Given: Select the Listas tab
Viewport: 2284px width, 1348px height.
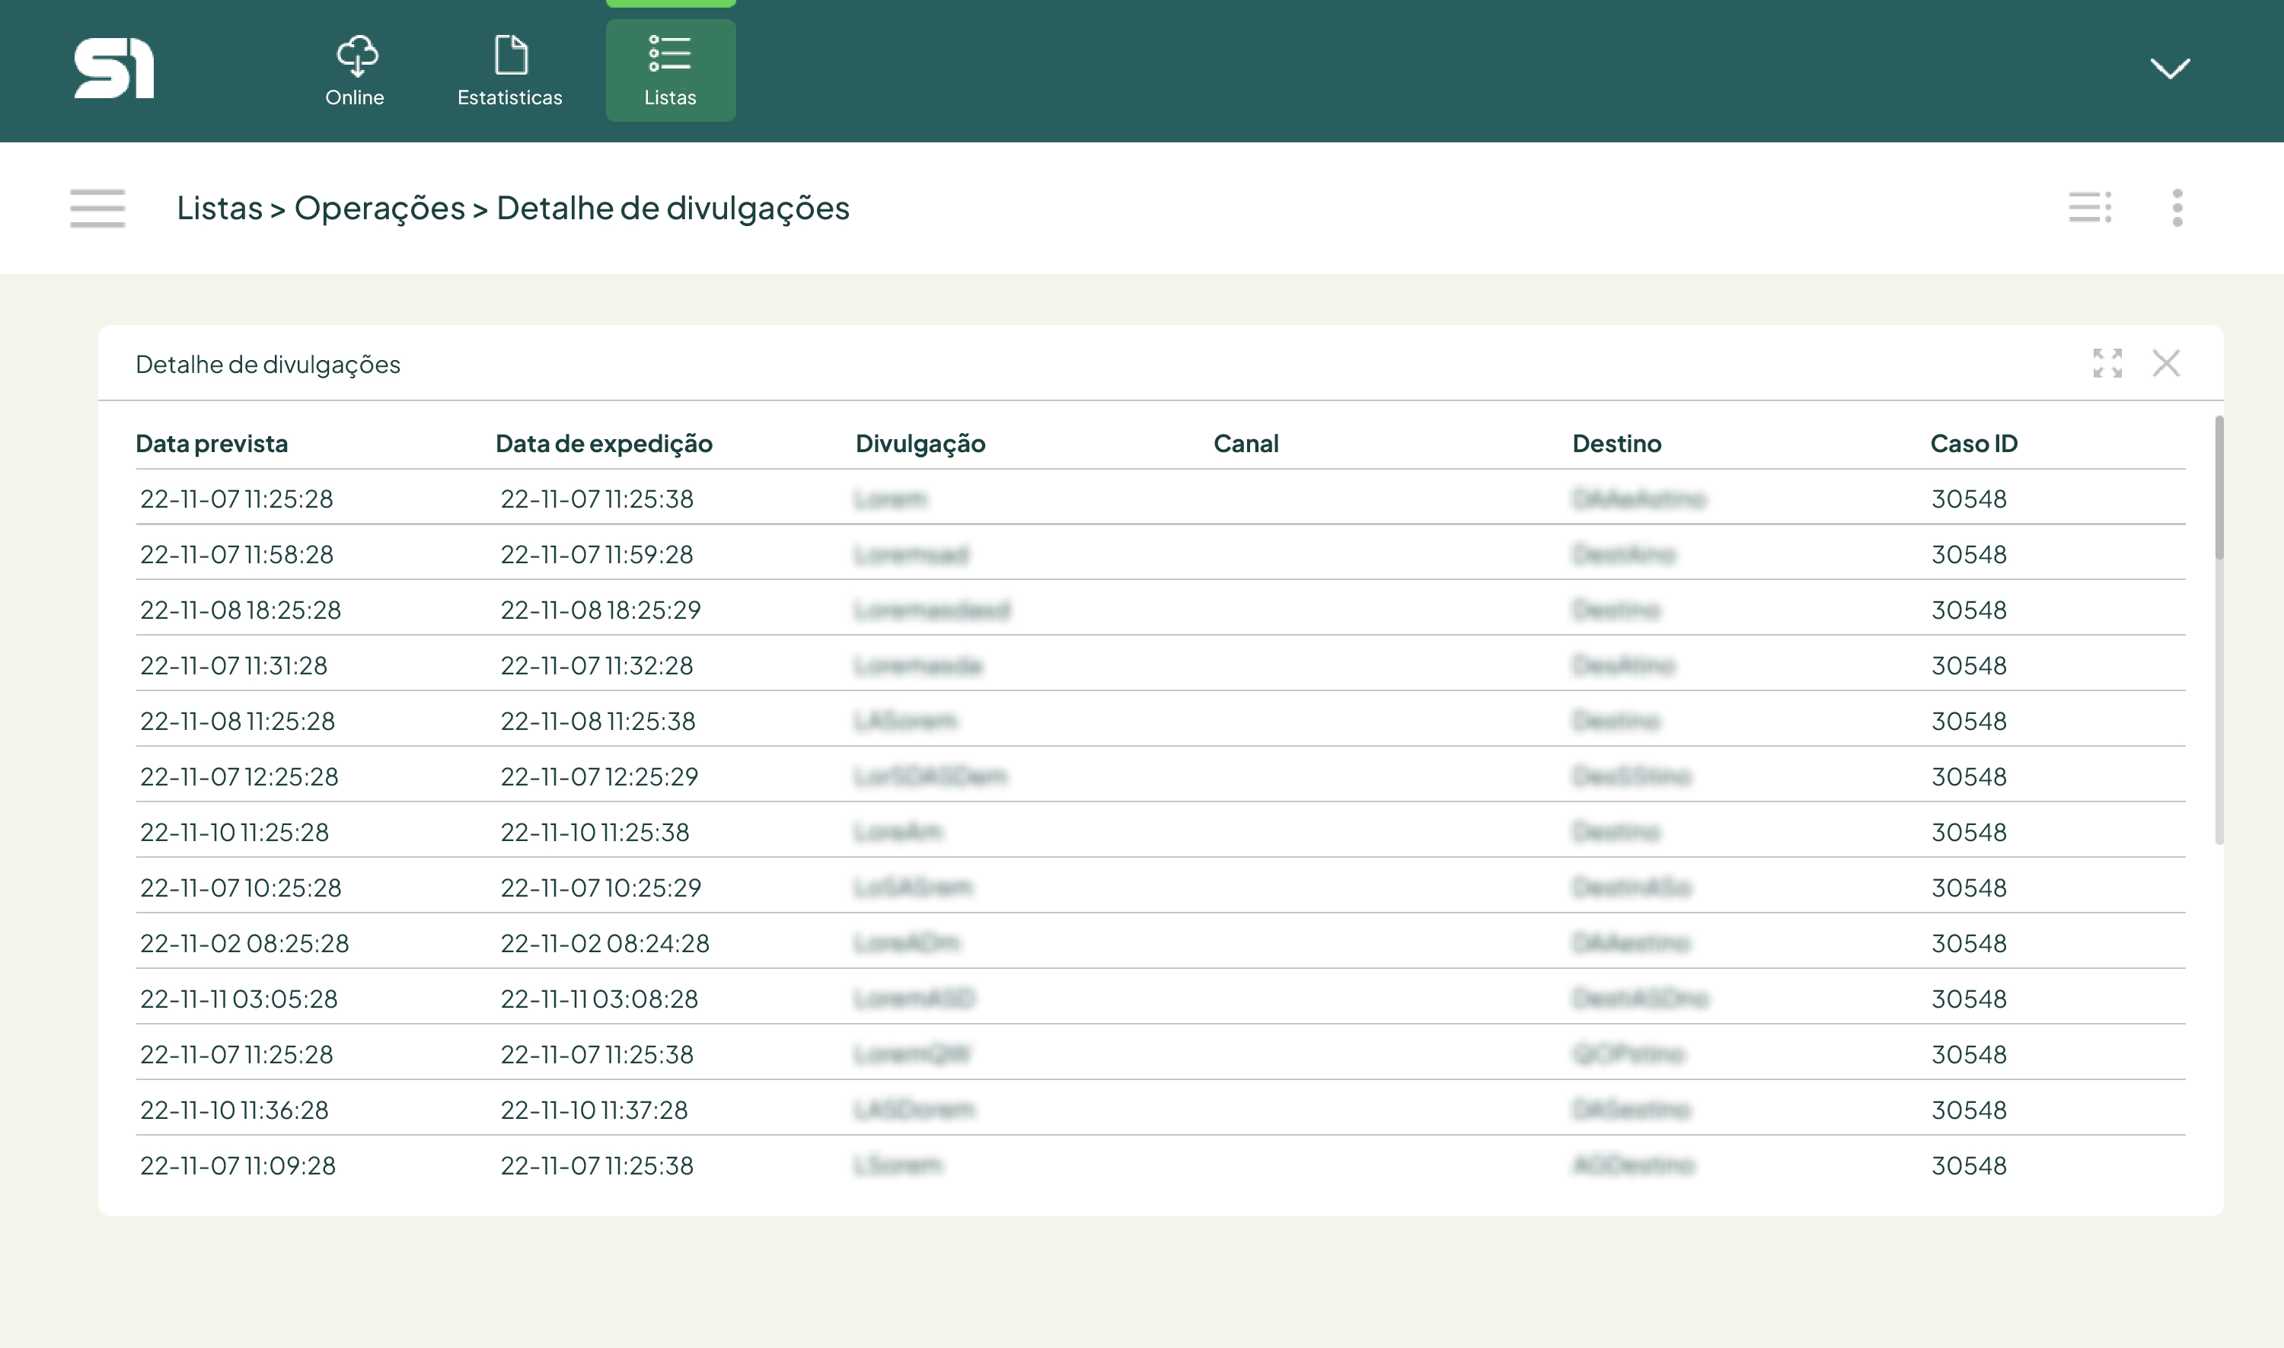Looking at the screenshot, I should coord(671,71).
